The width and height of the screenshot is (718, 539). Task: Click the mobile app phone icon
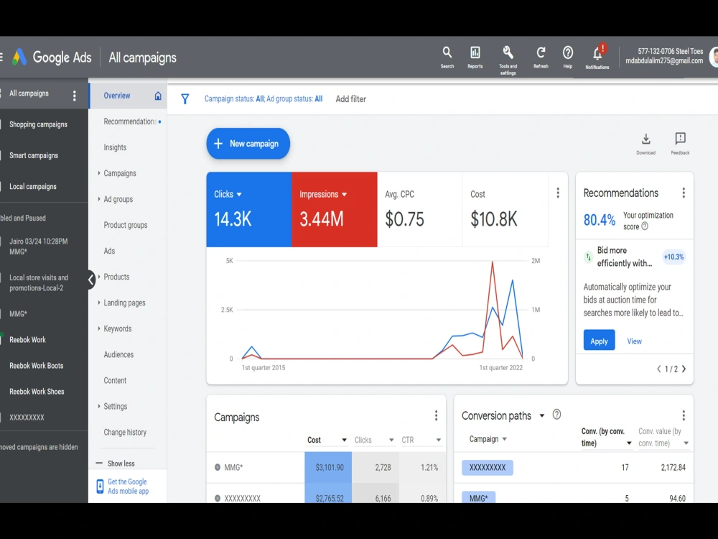pos(100,487)
